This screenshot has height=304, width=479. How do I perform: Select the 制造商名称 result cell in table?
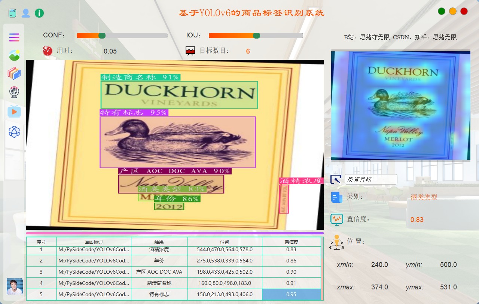(159, 283)
